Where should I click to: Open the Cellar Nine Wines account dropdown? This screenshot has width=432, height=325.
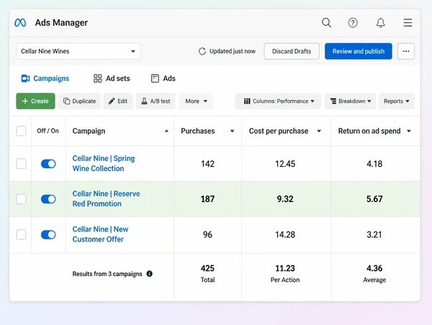pos(78,51)
